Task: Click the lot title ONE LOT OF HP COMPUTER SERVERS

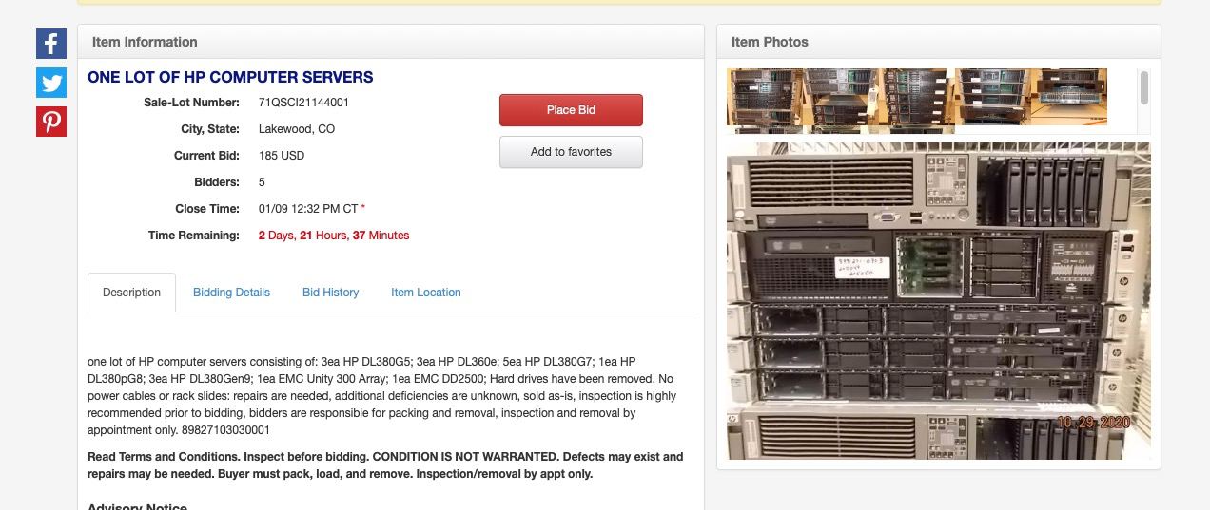Action: click(230, 78)
